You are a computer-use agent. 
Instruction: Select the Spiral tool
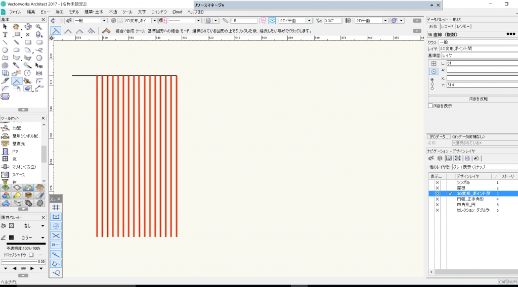5,66
